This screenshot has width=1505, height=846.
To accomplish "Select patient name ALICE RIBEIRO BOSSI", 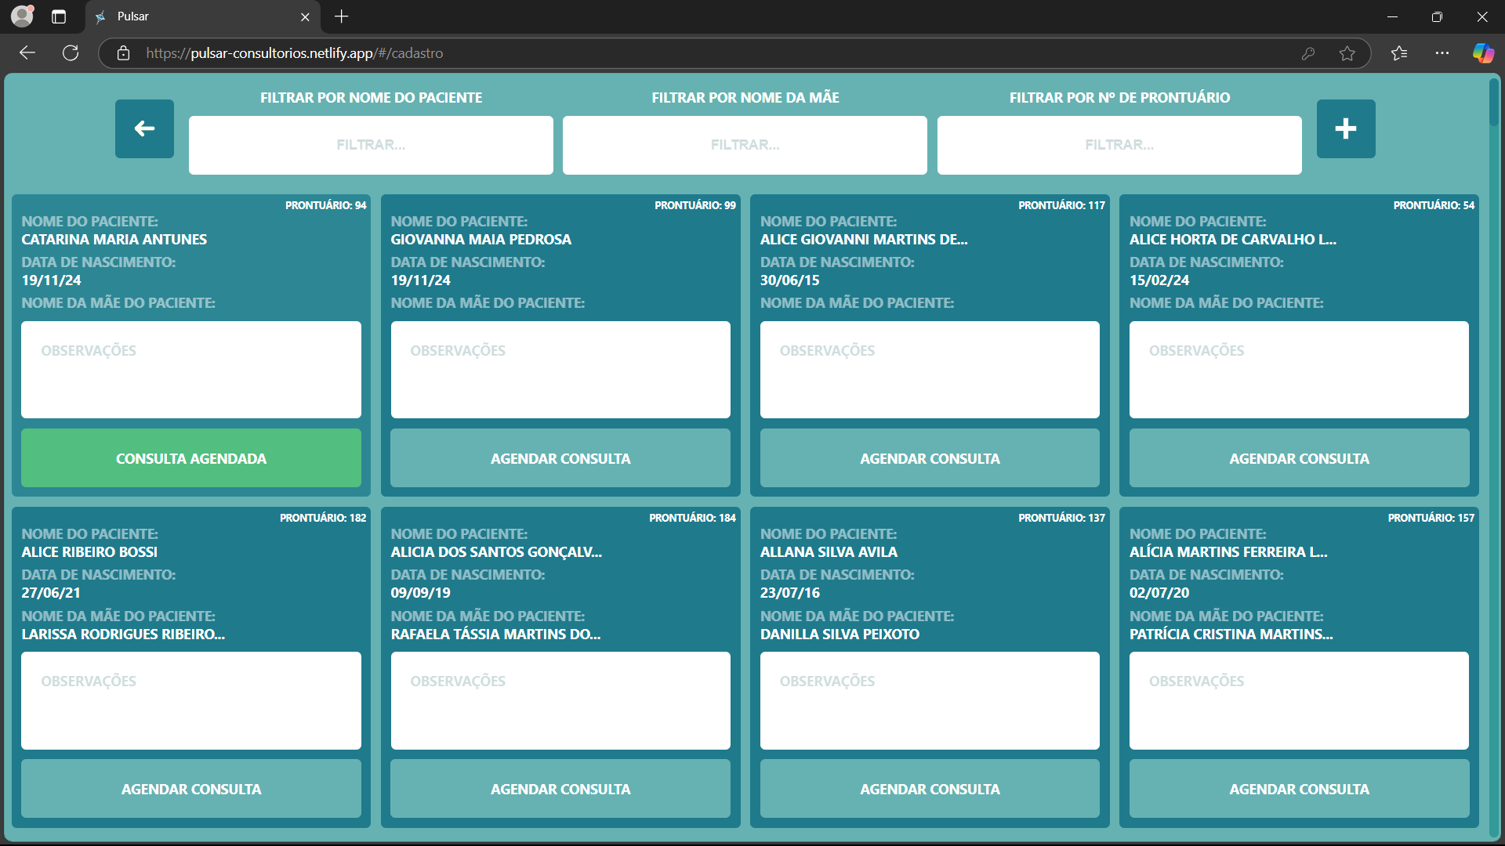I will pyautogui.click(x=89, y=552).
